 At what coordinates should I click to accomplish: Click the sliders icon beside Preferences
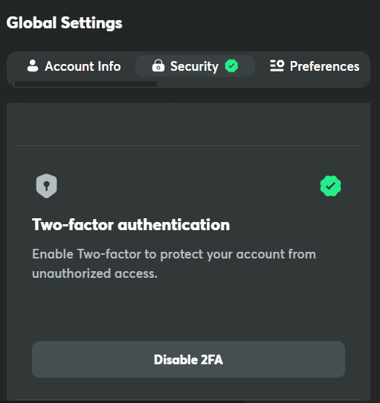(277, 66)
